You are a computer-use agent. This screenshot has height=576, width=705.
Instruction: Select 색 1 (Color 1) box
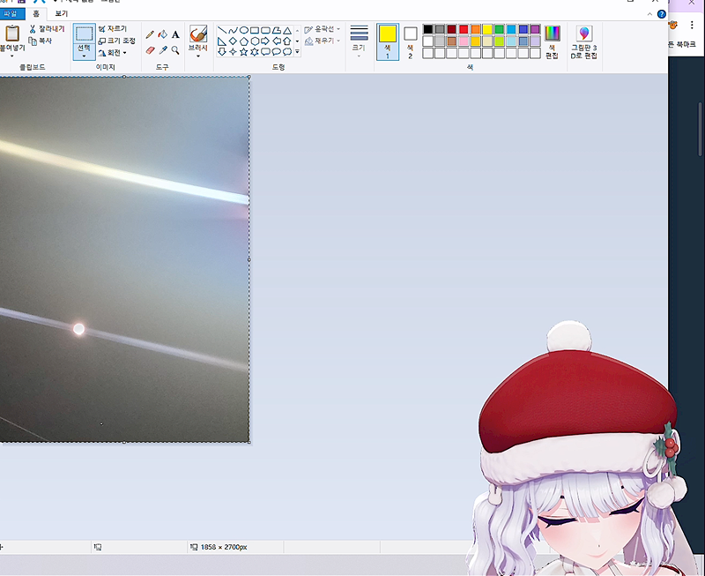(387, 41)
